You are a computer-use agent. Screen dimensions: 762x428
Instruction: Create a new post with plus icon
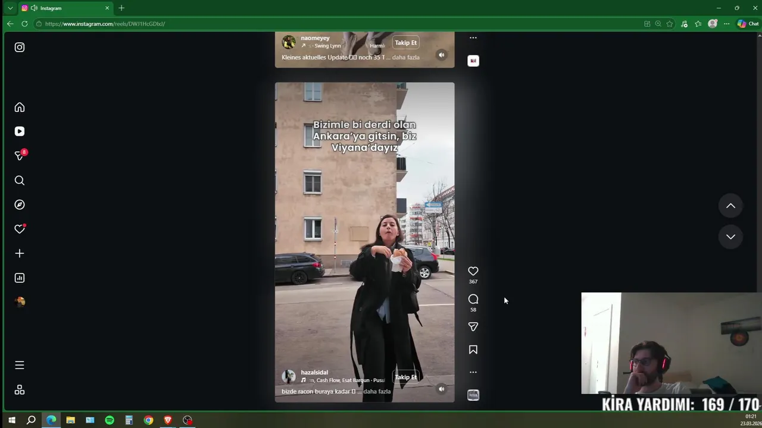point(20,253)
